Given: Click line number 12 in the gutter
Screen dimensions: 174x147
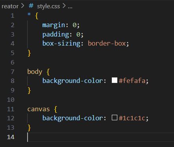Looking at the screenshot, I should [x=11, y=118].
